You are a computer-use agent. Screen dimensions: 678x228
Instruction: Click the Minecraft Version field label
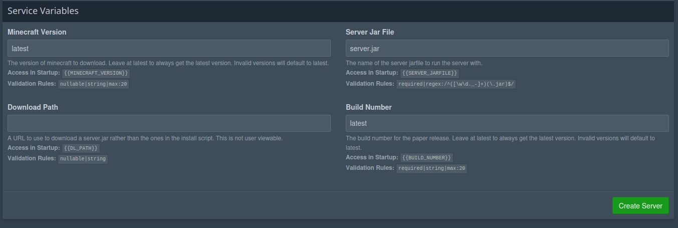[37, 32]
